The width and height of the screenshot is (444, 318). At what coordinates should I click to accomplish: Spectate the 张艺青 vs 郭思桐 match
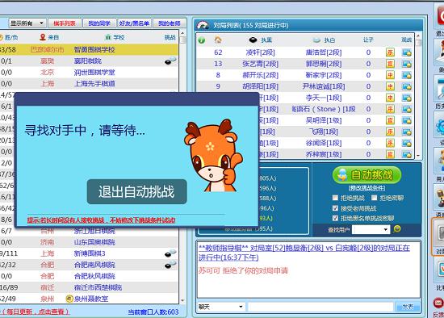pyautogui.click(x=406, y=64)
